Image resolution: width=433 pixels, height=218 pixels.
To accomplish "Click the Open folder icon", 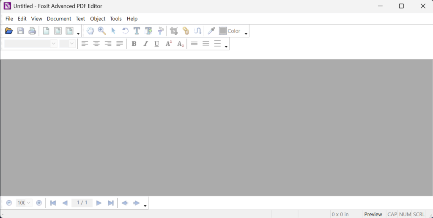I will [9, 30].
